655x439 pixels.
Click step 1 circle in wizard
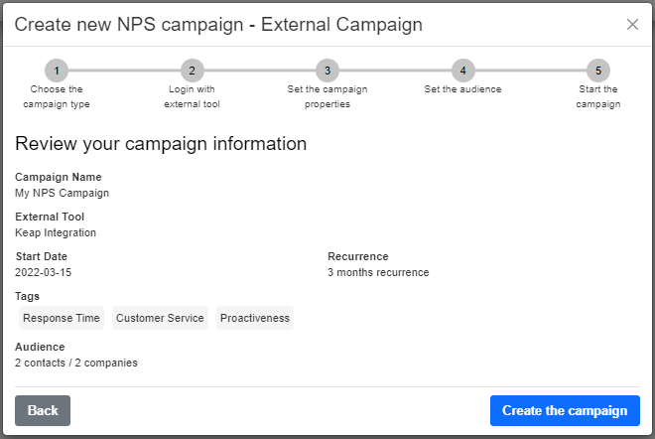point(57,71)
